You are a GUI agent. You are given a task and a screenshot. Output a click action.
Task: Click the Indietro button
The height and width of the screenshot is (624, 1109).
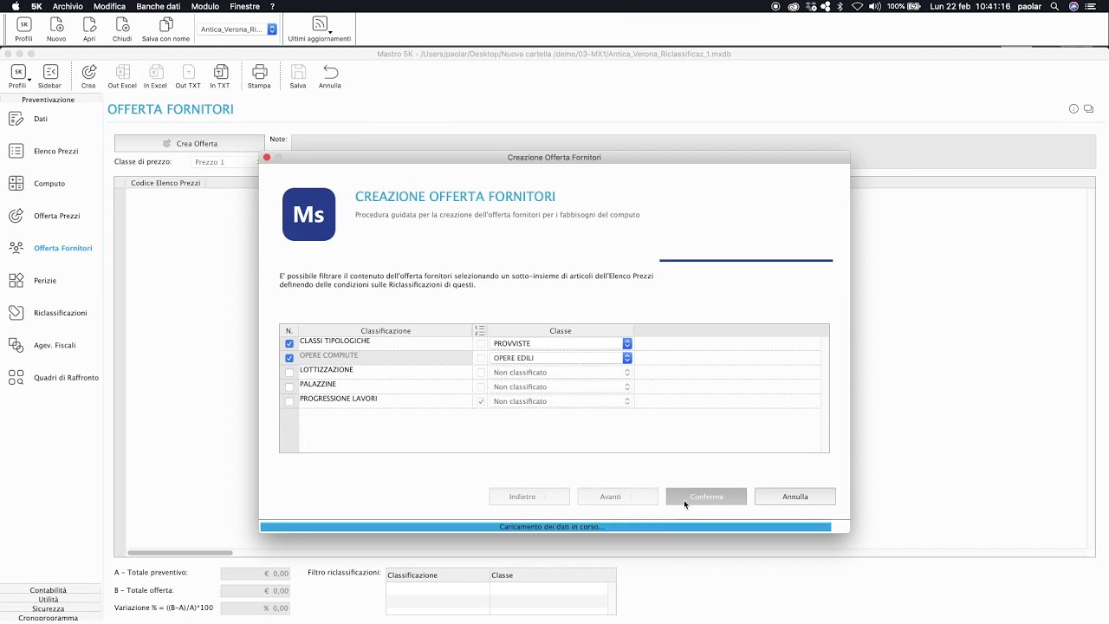pos(529,497)
